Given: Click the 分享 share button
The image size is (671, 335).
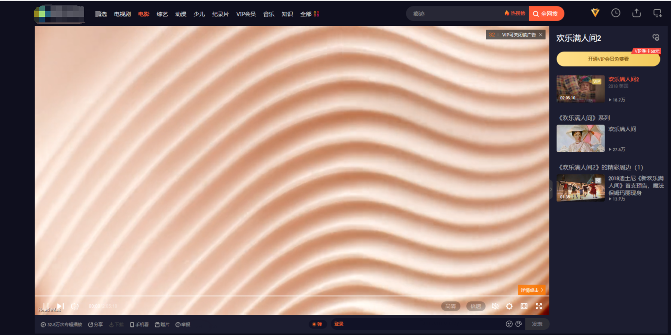Looking at the screenshot, I should (95, 325).
